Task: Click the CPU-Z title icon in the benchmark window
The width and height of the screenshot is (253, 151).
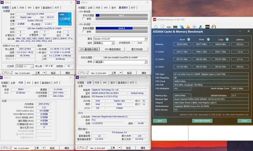Action: 78,3
